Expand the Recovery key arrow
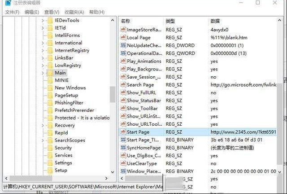Viewport: 287px width, 194px height. click(x=43, y=126)
